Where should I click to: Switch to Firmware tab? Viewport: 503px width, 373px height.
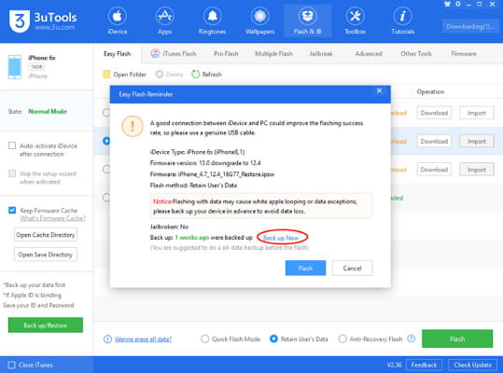tap(464, 54)
